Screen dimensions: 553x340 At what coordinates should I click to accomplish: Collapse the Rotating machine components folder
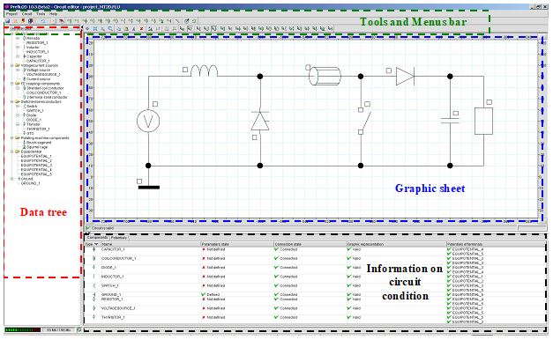(12, 138)
